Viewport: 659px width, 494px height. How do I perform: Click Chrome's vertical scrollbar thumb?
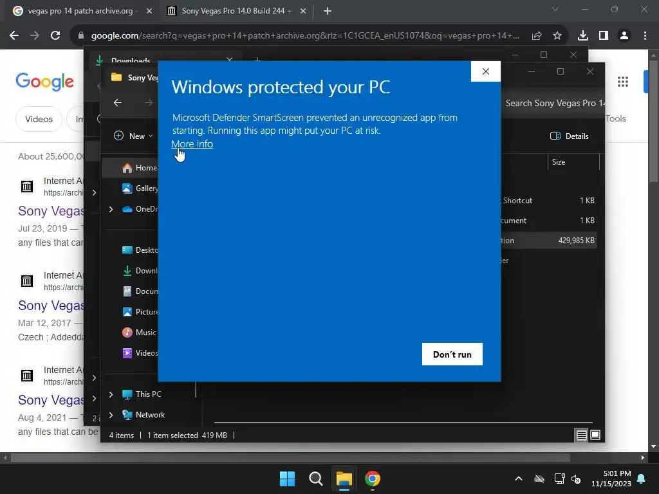coord(653,121)
